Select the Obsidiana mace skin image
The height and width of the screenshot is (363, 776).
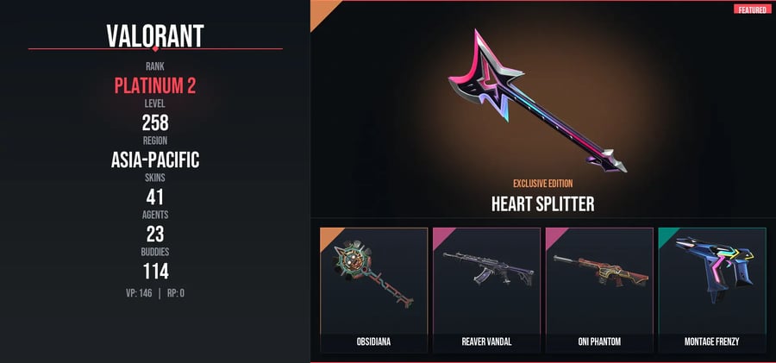tap(373, 274)
